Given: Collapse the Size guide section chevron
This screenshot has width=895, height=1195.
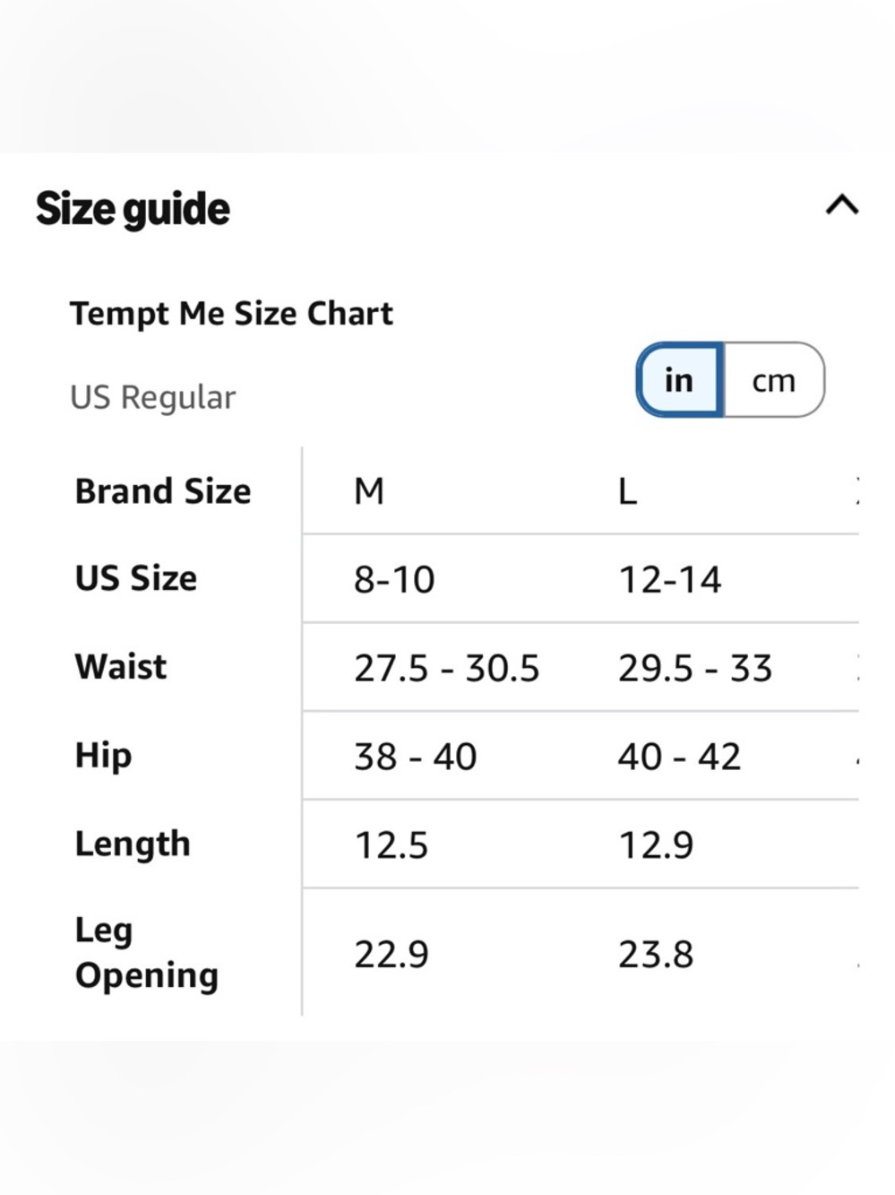Looking at the screenshot, I should [841, 206].
